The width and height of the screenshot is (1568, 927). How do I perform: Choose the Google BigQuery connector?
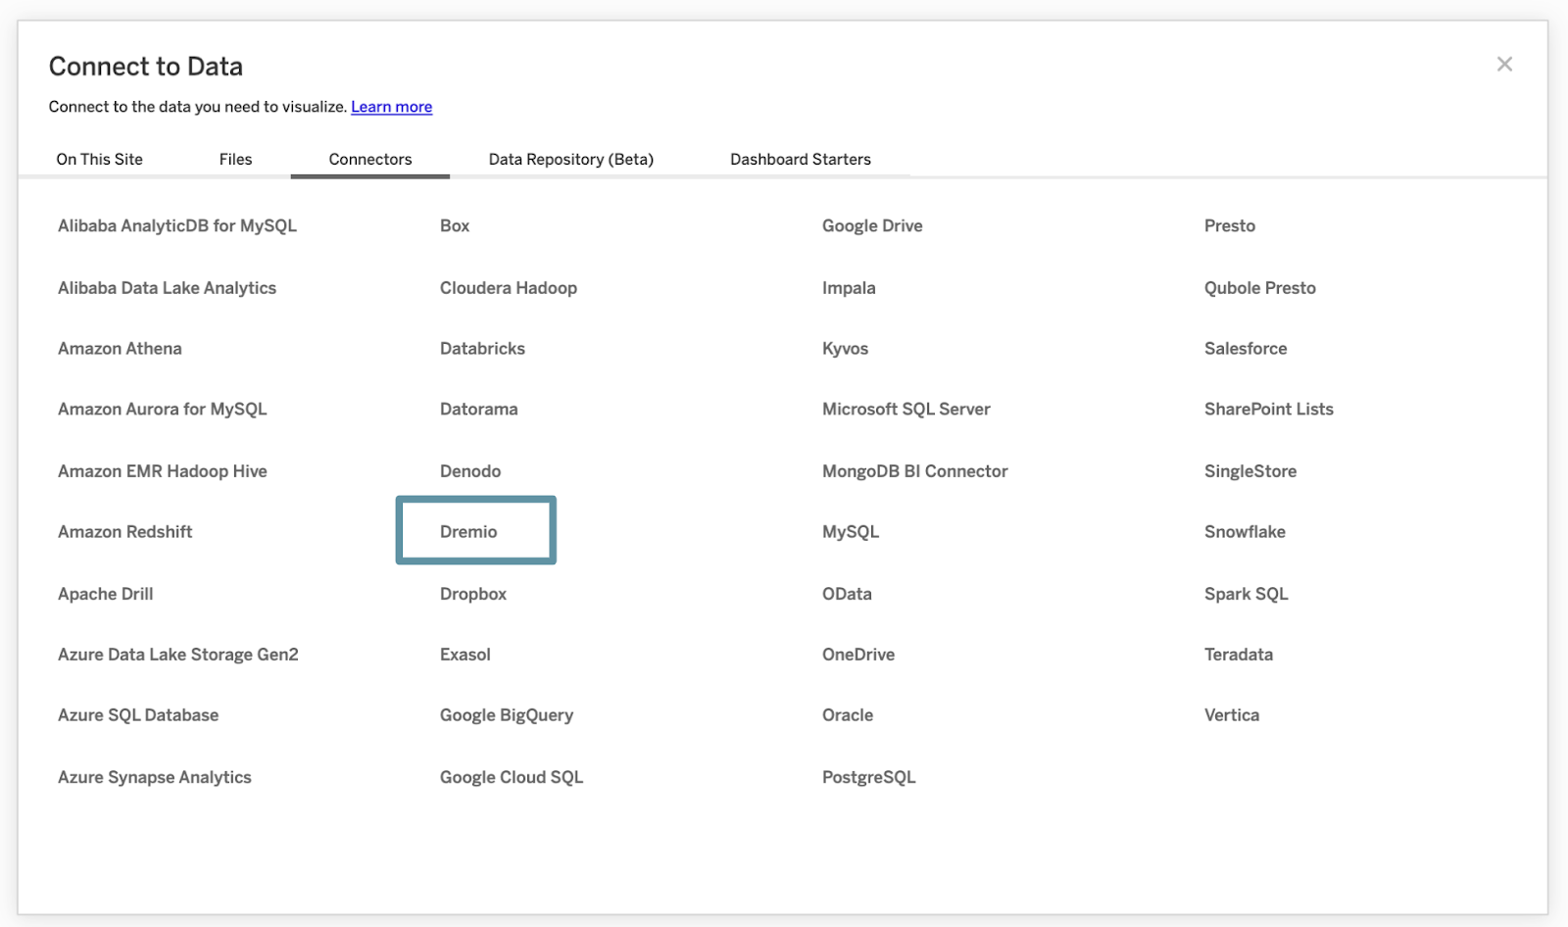(506, 714)
